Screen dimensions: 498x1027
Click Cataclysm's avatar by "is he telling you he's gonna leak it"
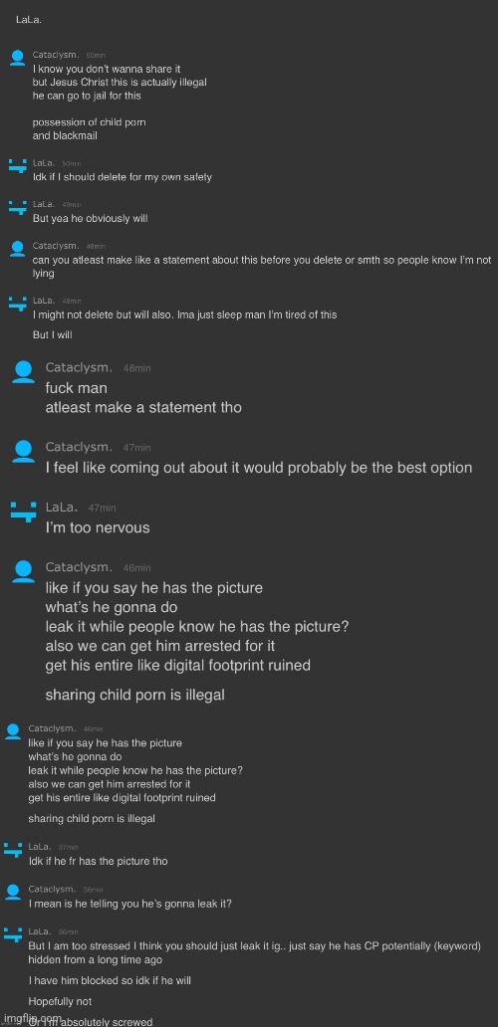pyautogui.click(x=13, y=892)
